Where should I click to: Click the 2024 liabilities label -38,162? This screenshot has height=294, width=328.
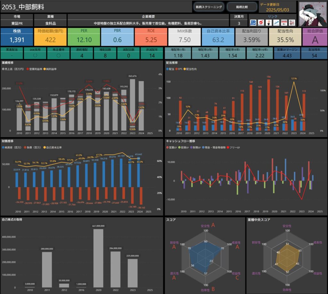coord(141,207)
